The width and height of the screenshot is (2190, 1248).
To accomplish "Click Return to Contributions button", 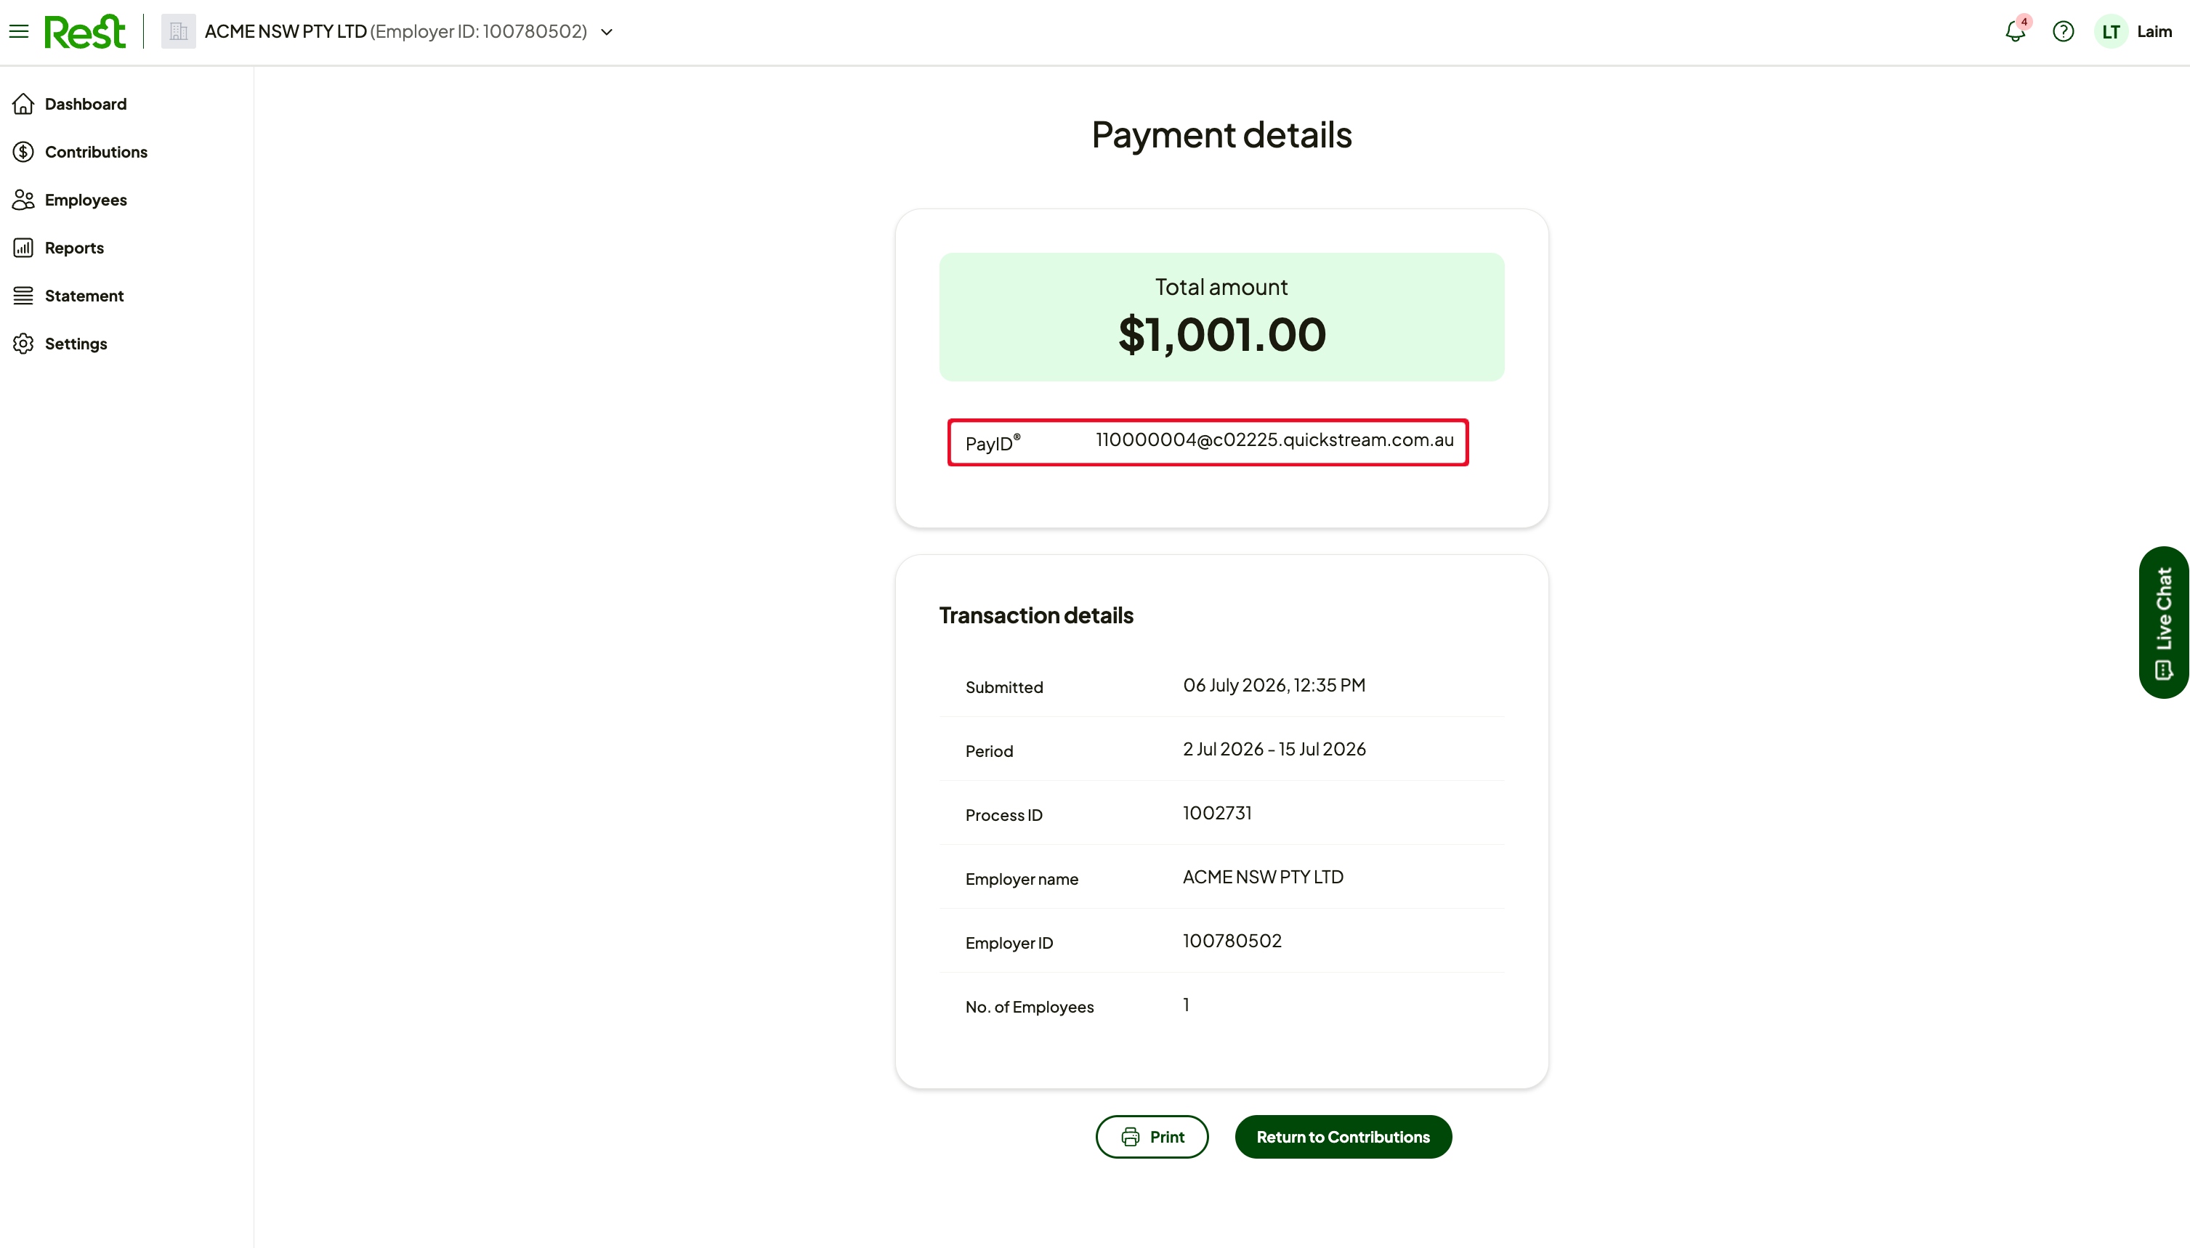I will tap(1344, 1137).
